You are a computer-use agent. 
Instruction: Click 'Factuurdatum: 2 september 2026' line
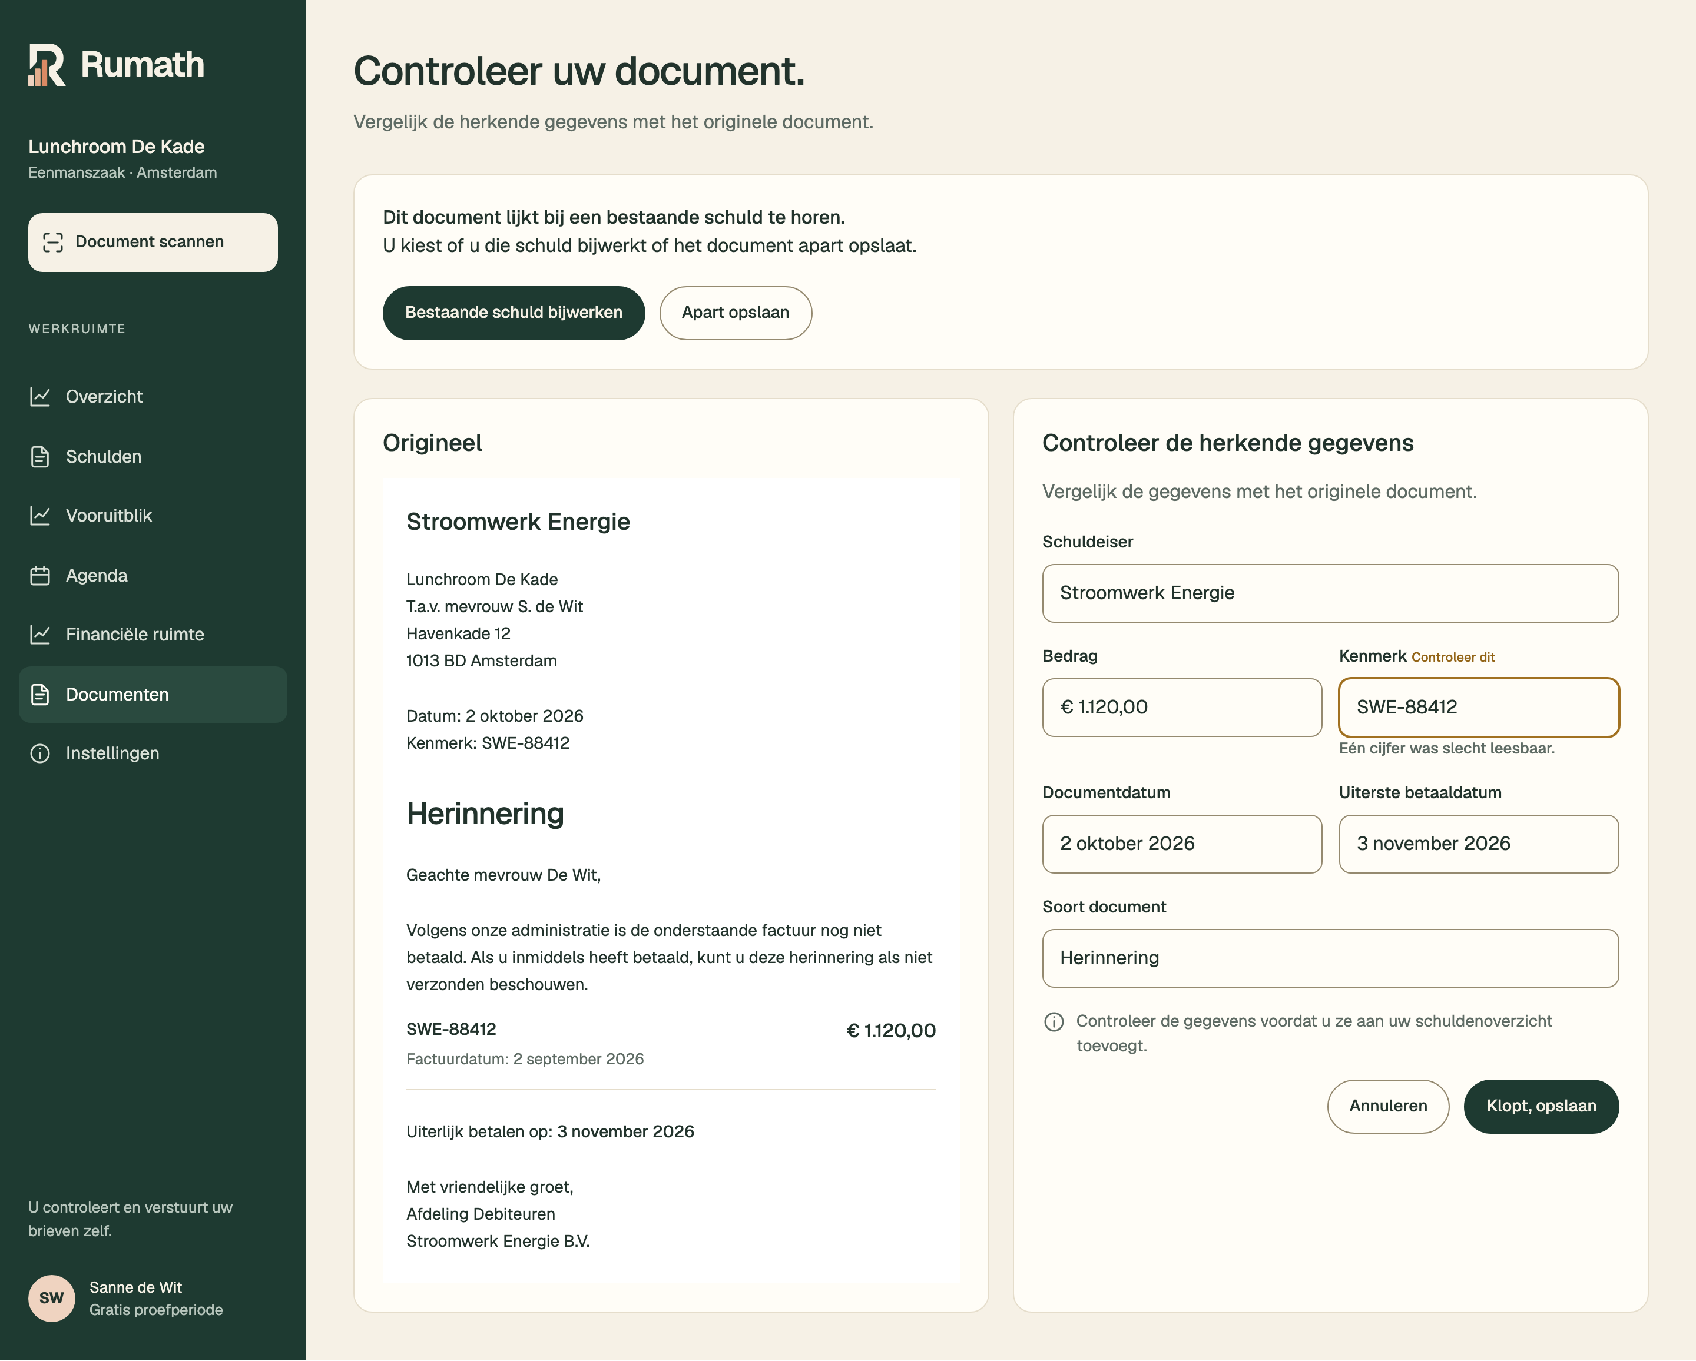[x=525, y=1059]
